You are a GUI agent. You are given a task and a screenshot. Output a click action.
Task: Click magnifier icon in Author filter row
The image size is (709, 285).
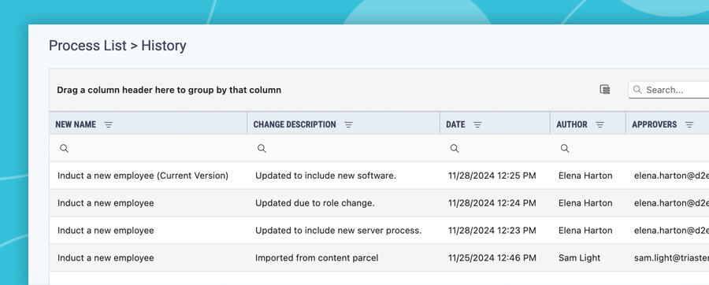click(x=565, y=148)
